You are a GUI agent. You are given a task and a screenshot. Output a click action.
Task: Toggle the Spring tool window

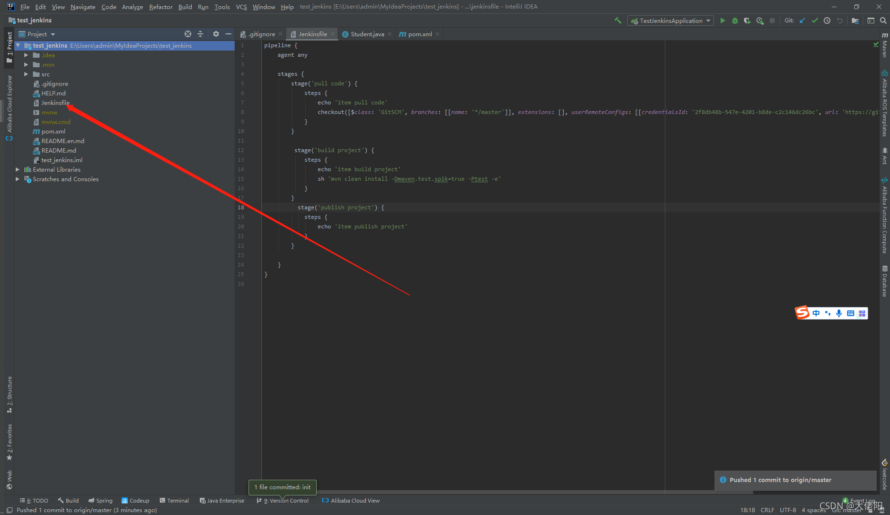(x=100, y=501)
